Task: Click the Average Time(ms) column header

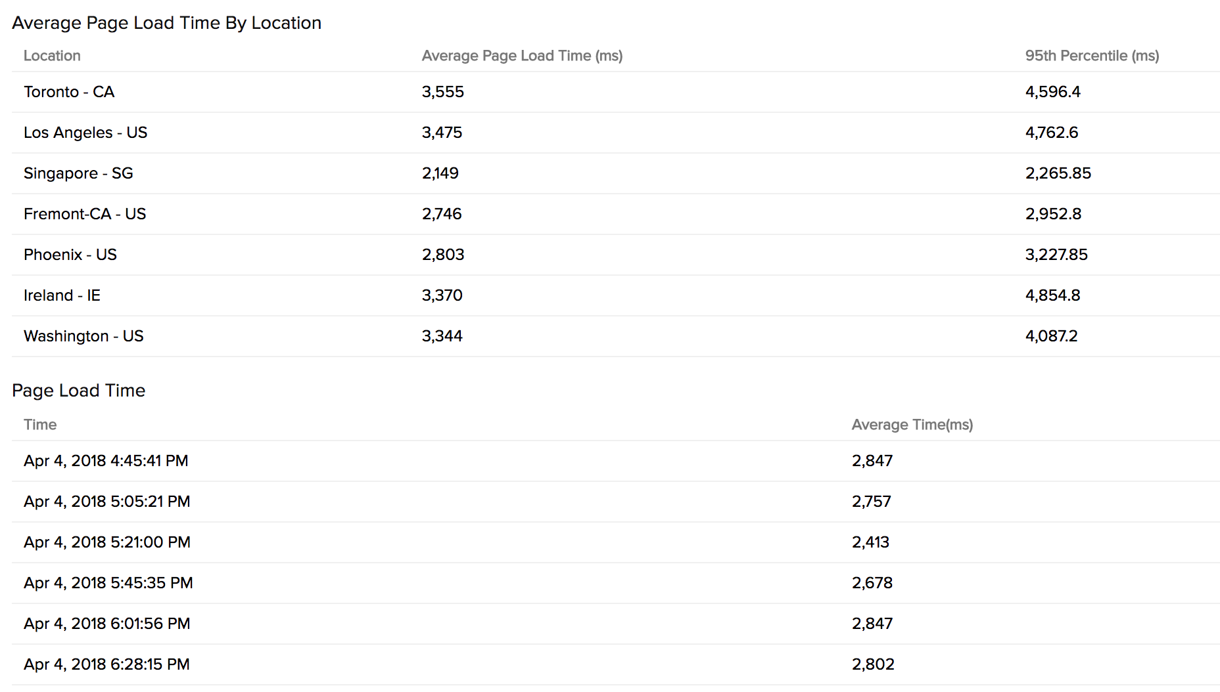Action: tap(912, 425)
